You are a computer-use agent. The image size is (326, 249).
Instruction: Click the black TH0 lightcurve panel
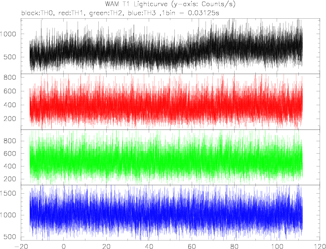click(x=170, y=46)
